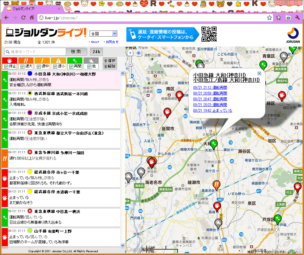The height and width of the screenshot is (255, 304).
Task: Toggle the 遅大 major delay checkbox
Action: [x=22, y=66]
